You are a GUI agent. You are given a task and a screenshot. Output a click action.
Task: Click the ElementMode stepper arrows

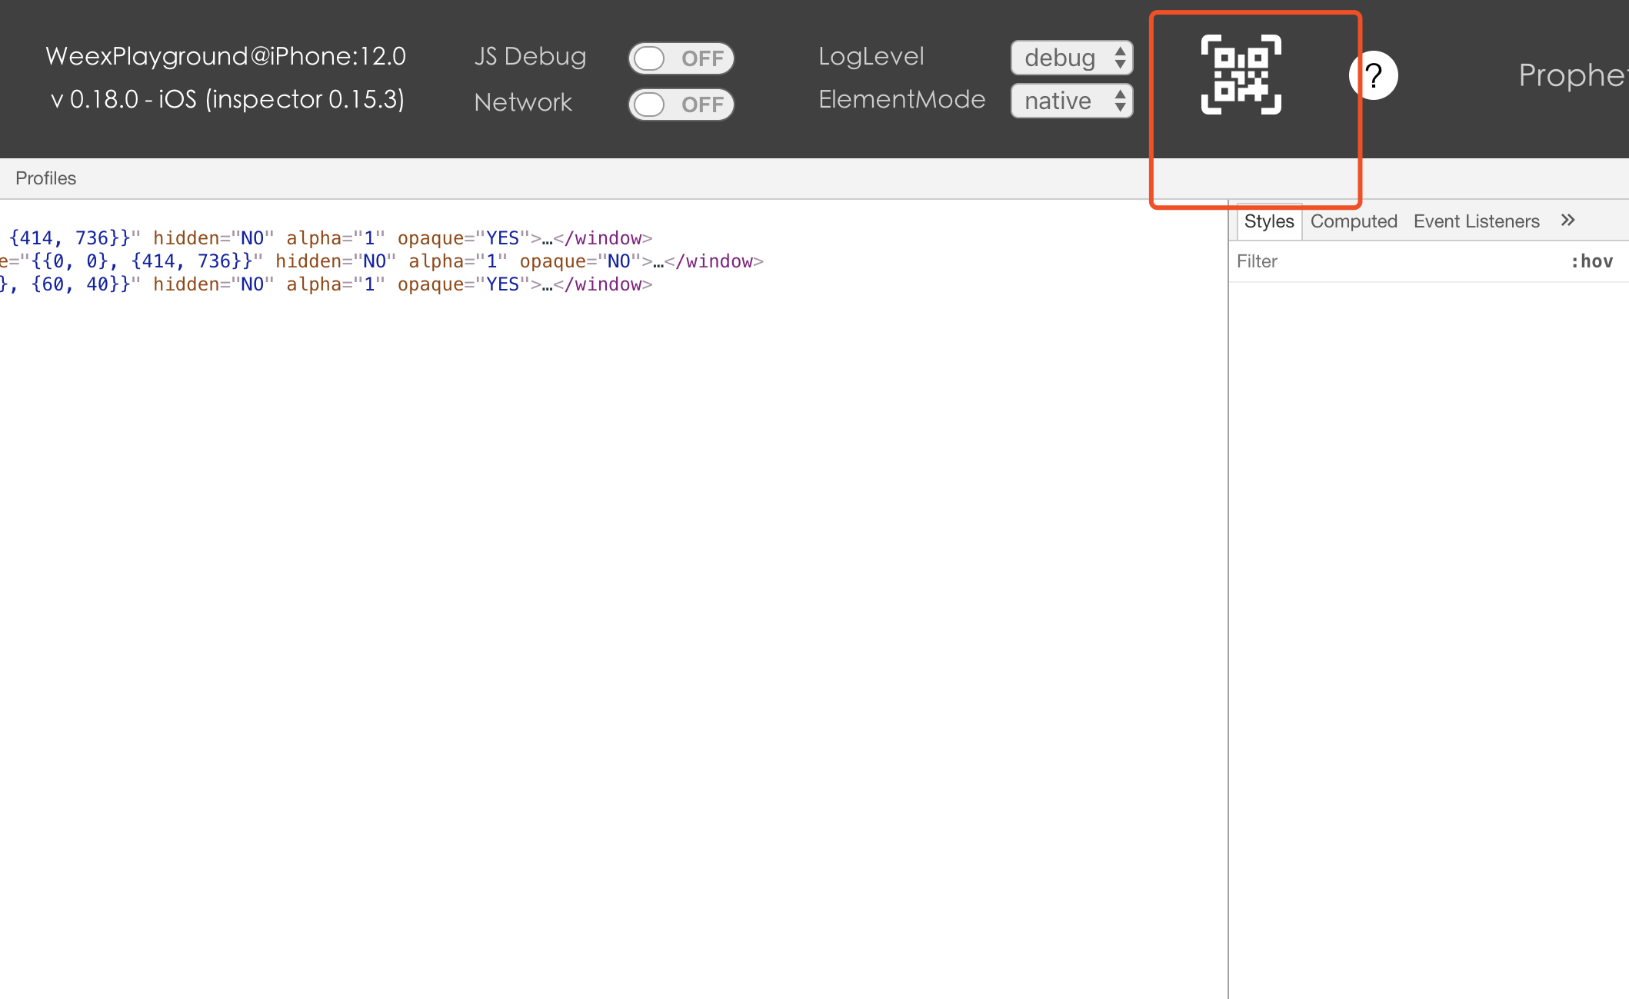pyautogui.click(x=1120, y=100)
